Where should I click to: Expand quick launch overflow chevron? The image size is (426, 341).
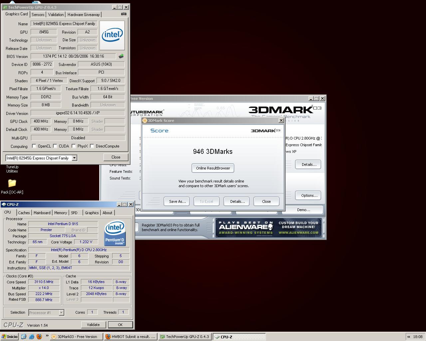(47, 336)
